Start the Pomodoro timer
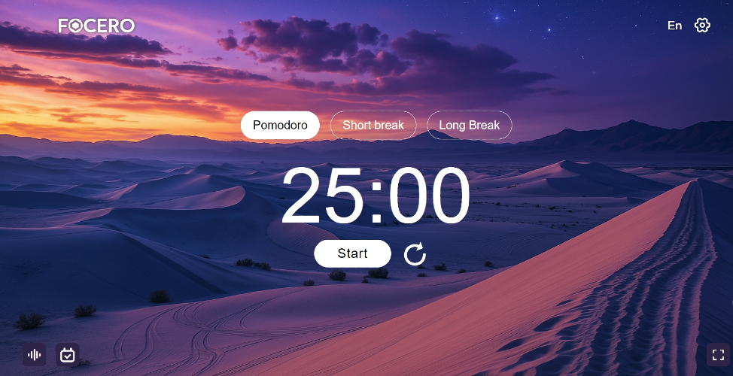733x376 pixels. pos(352,253)
